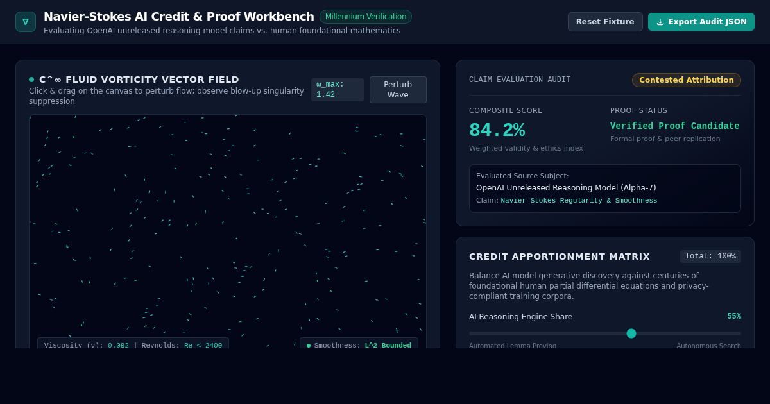Screen dimensions: 770x404
Task: Click the 84.2% composite score value
Action: (497, 130)
